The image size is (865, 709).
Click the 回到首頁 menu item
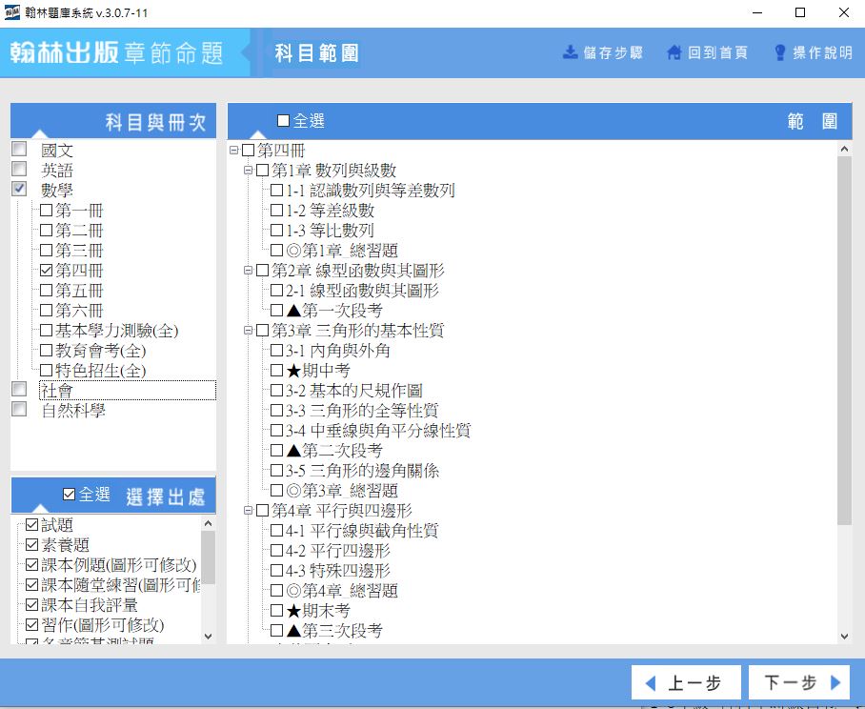click(707, 52)
